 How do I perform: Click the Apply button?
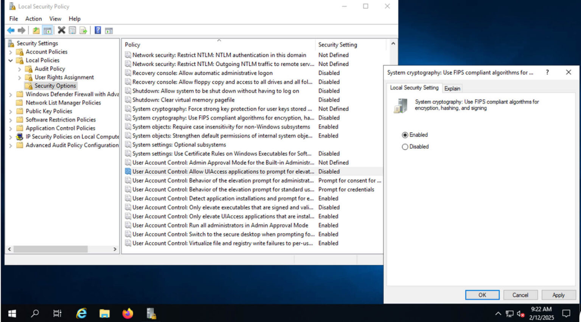pyautogui.click(x=558, y=295)
